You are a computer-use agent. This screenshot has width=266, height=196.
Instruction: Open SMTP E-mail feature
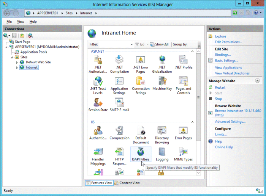[x=119, y=105]
